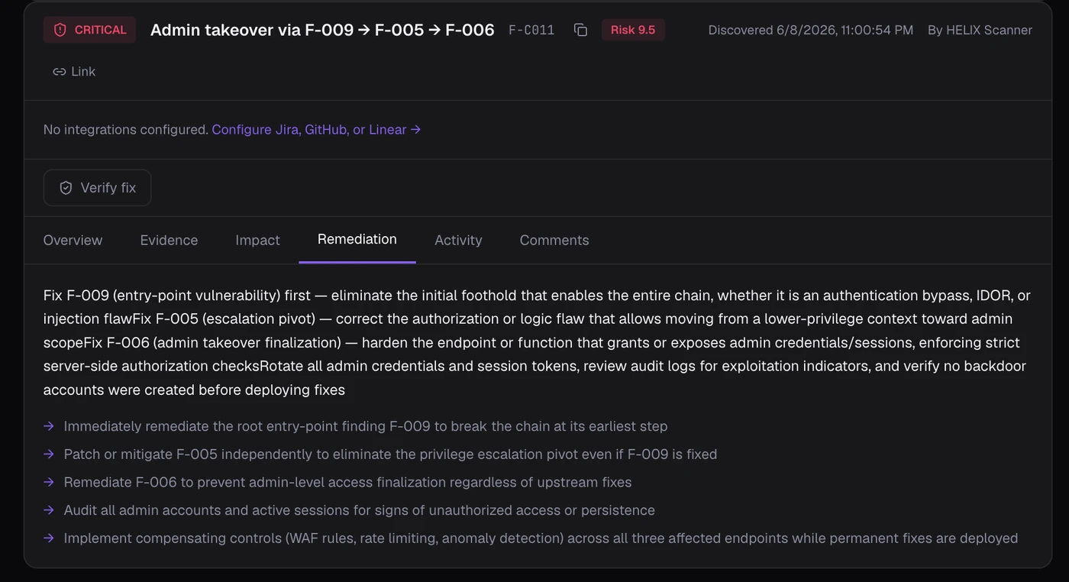Open the Comments tab

pyautogui.click(x=554, y=240)
